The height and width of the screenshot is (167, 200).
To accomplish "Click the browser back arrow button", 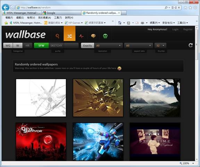I will [6, 8].
